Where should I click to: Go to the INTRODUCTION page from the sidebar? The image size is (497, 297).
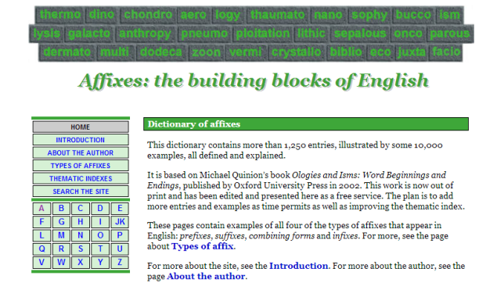coord(81,140)
